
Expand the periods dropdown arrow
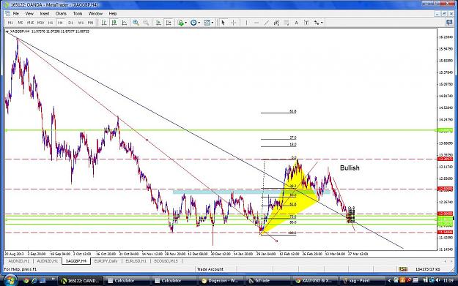coord(199,23)
